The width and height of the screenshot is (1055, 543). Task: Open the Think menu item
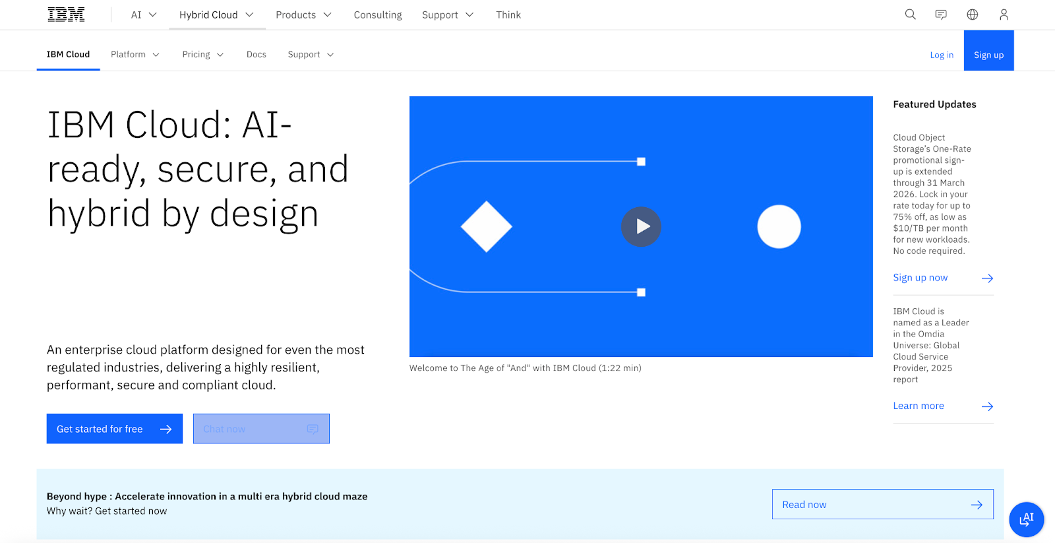pos(508,15)
